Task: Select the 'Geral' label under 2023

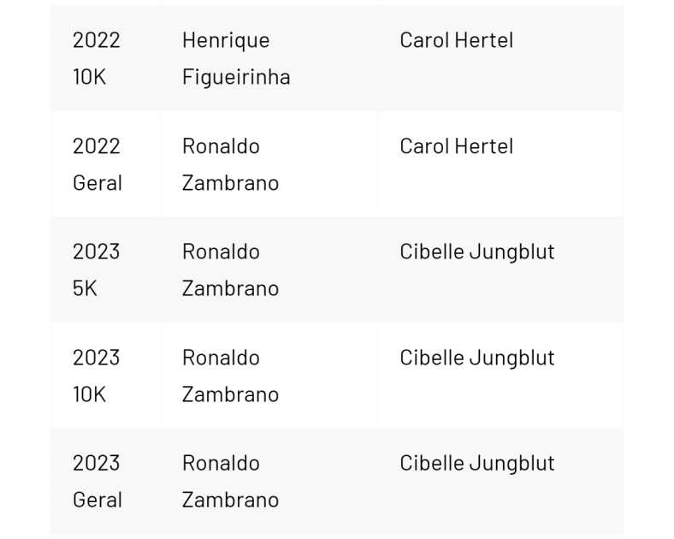Action: 97,500
